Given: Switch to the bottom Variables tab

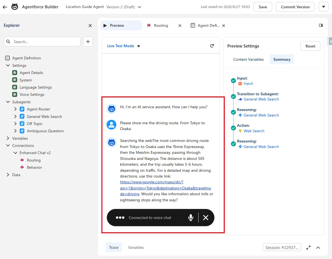Looking at the screenshot, I should (x=136, y=247).
